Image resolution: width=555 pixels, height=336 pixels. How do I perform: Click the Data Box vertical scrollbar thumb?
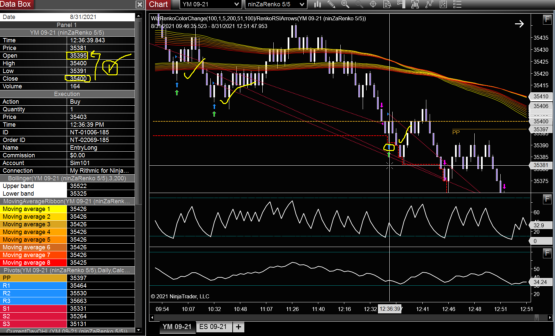click(138, 112)
